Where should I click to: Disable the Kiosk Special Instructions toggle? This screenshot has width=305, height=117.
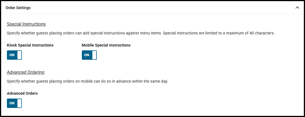coord(14,55)
